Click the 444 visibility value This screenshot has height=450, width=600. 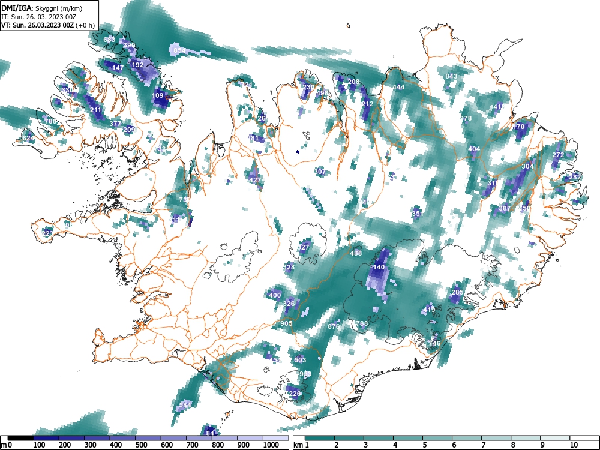(399, 87)
